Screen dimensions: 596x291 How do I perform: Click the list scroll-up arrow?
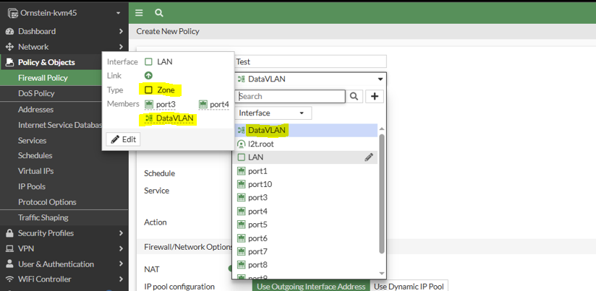[382, 129]
